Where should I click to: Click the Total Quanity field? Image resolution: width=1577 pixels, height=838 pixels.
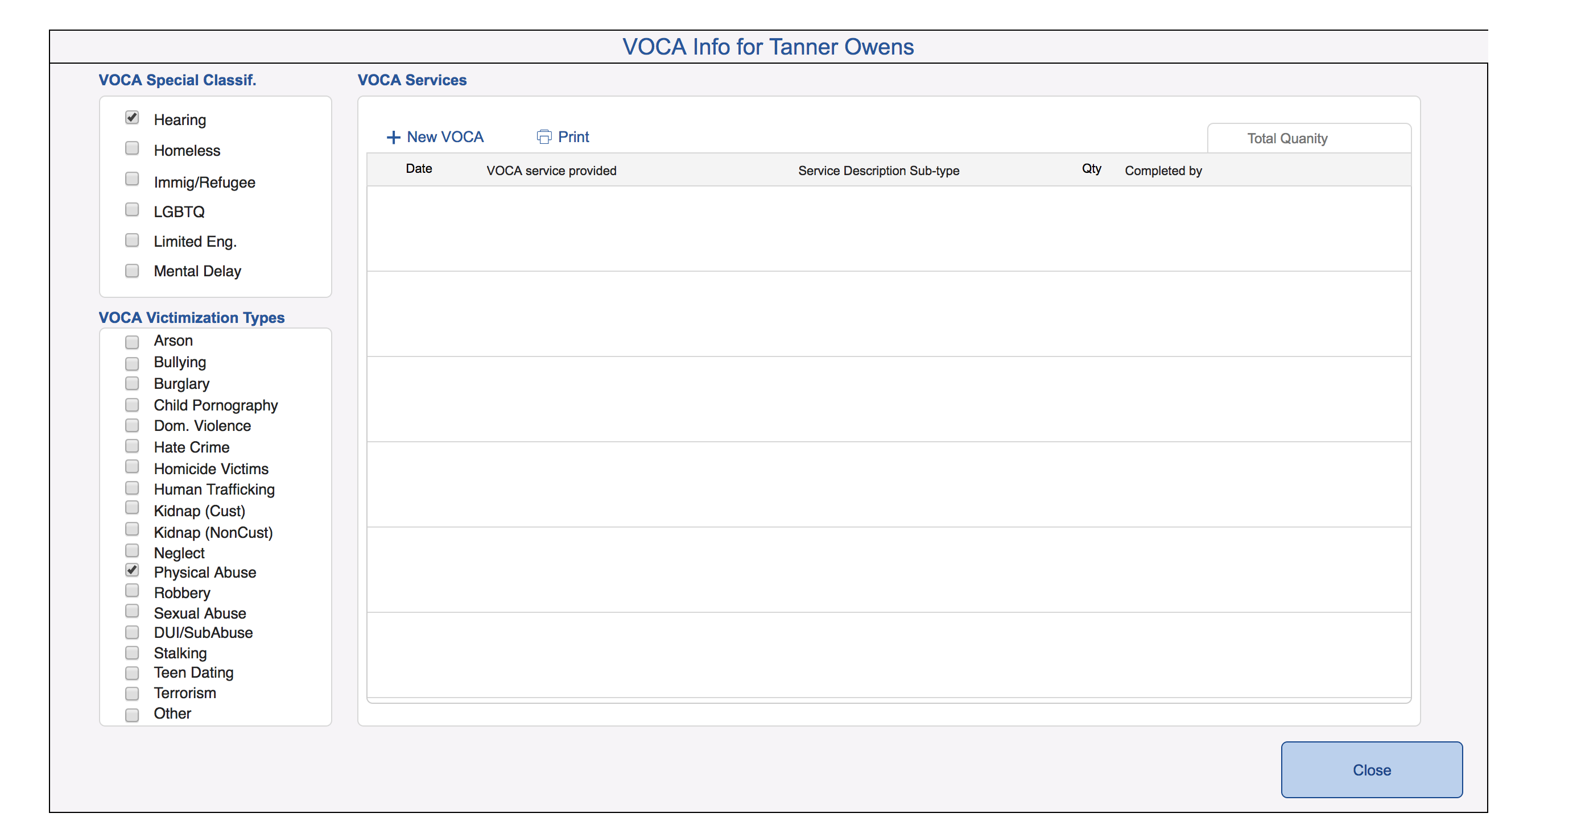click(1308, 138)
